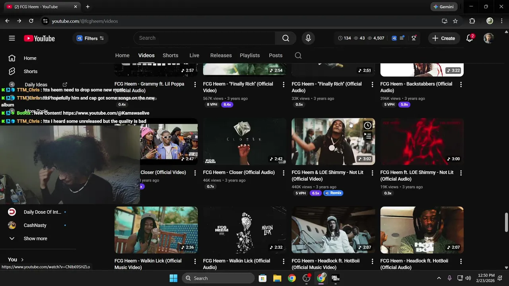Open options for Walkin Lick Music Video
The image size is (509, 286).
coord(195,261)
